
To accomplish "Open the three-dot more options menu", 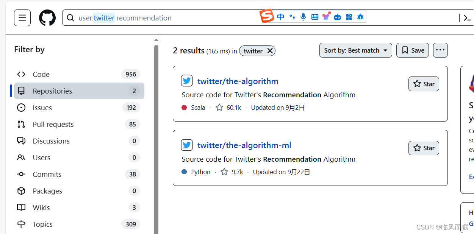I will tap(440, 50).
